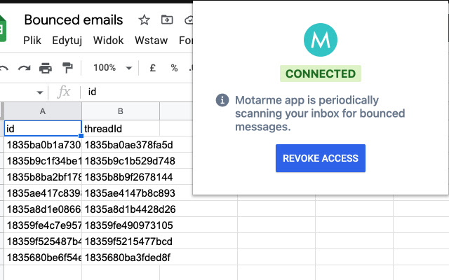Screen dimensions: 449x280
Task: Open the Plik menu
Action: pos(32,40)
